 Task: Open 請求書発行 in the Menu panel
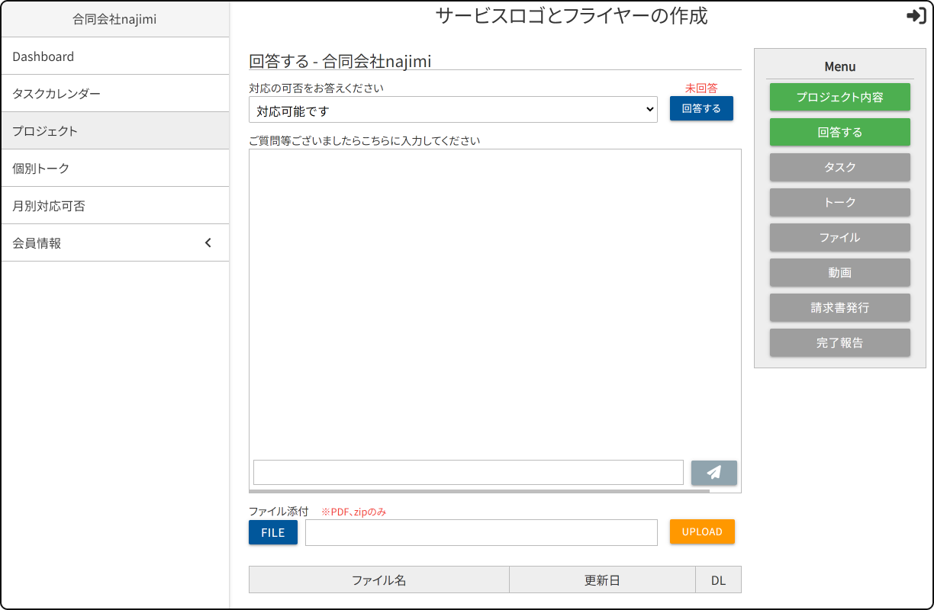point(839,307)
